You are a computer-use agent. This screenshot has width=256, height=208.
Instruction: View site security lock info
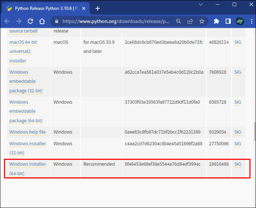pos(57,21)
